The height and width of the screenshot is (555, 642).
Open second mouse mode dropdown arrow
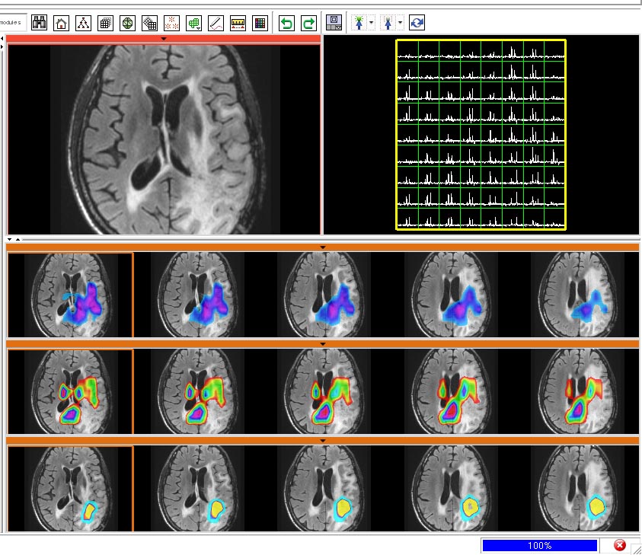[401, 23]
